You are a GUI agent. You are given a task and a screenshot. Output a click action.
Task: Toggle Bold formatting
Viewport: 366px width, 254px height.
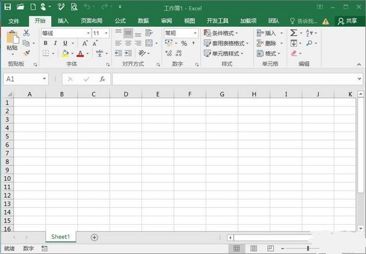(x=46, y=43)
